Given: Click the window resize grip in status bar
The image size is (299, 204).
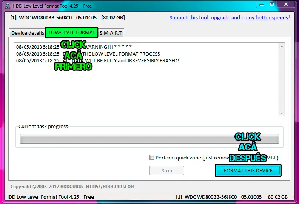Looking at the screenshot, I should point(292,198).
